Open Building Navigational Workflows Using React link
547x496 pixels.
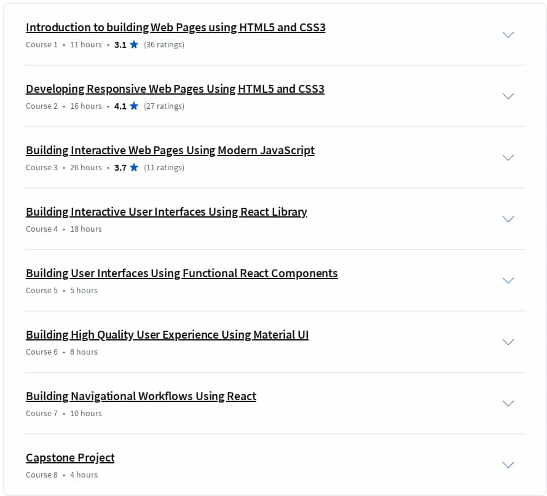[141, 396]
